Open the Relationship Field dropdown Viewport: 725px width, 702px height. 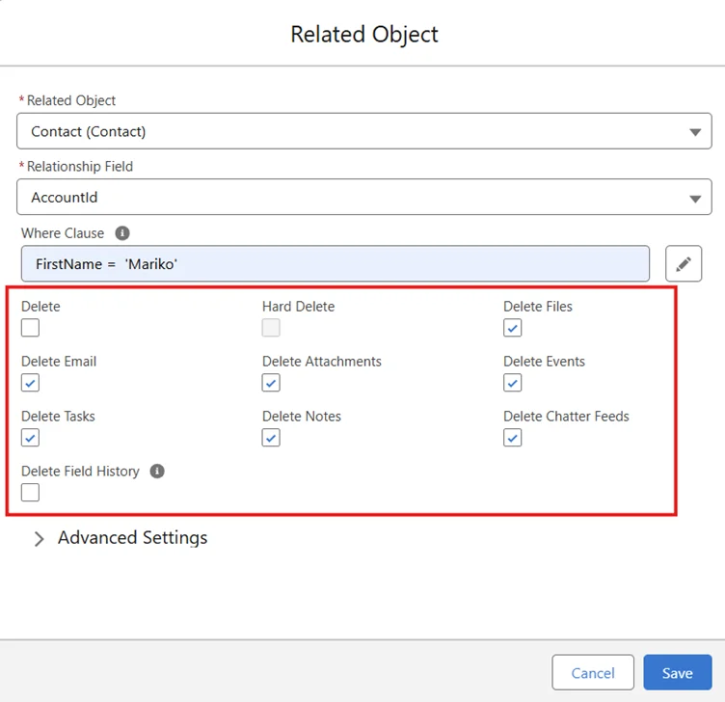[362, 198]
